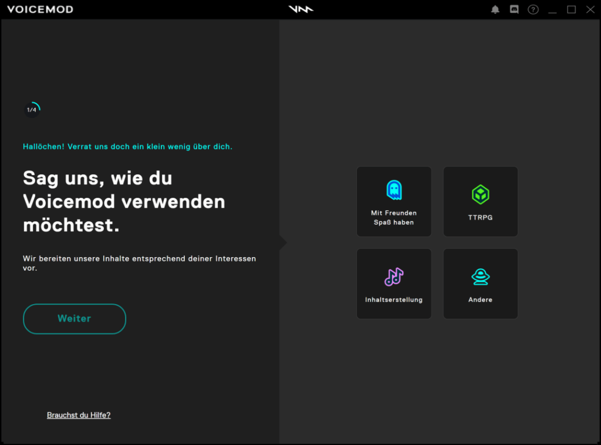Image resolution: width=601 pixels, height=445 pixels.
Task: Open the 'Brauchst du Hilfe?' link
Action: tap(79, 415)
